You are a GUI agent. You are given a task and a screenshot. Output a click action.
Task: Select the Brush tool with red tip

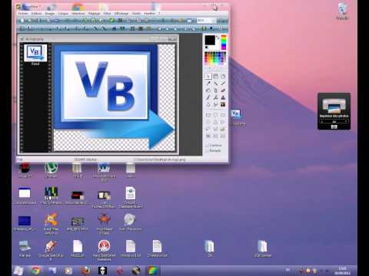pos(223,90)
